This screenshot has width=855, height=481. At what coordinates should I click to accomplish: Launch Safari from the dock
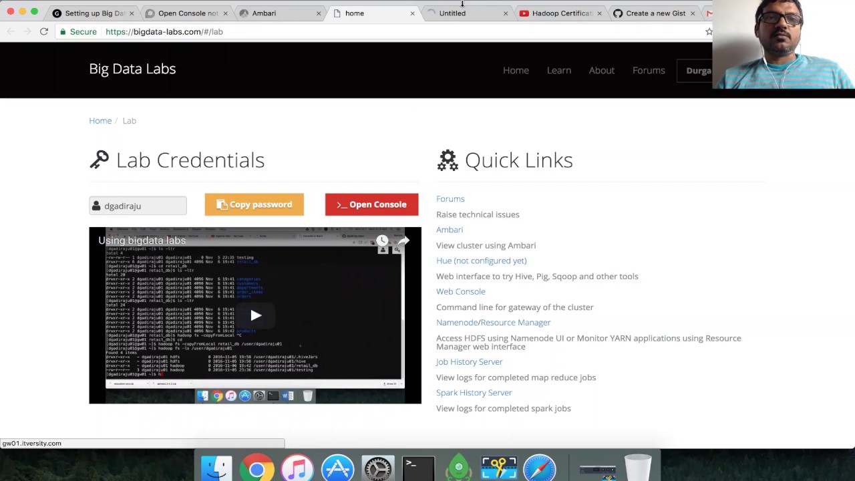[x=540, y=468]
